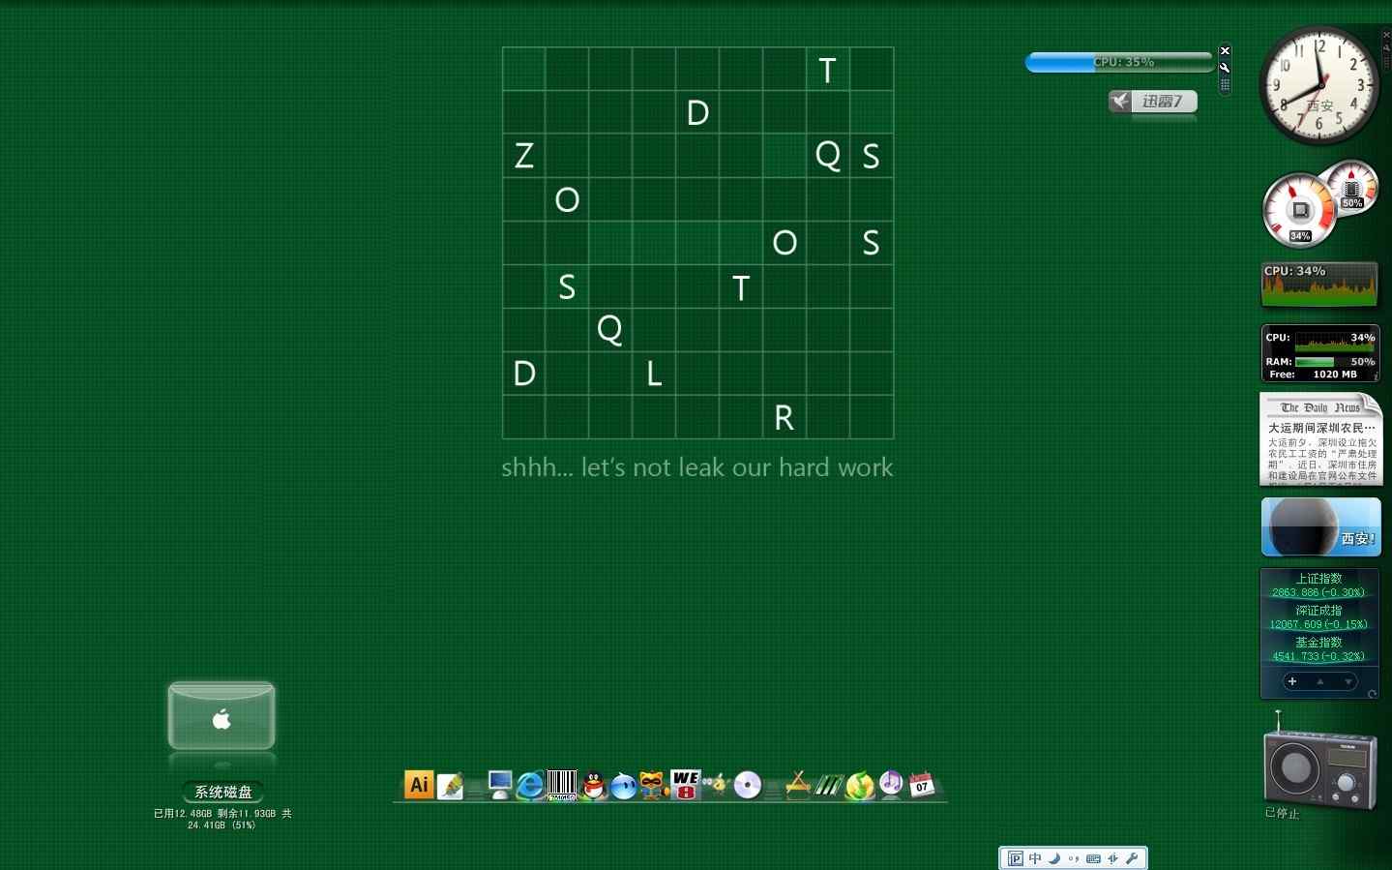Show next stock index with down arrow
This screenshot has height=870, width=1392.
[1348, 682]
